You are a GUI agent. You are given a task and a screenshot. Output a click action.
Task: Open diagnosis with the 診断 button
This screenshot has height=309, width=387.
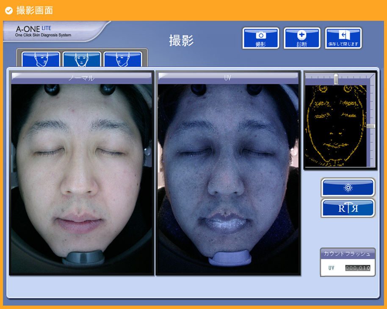pyautogui.click(x=302, y=38)
